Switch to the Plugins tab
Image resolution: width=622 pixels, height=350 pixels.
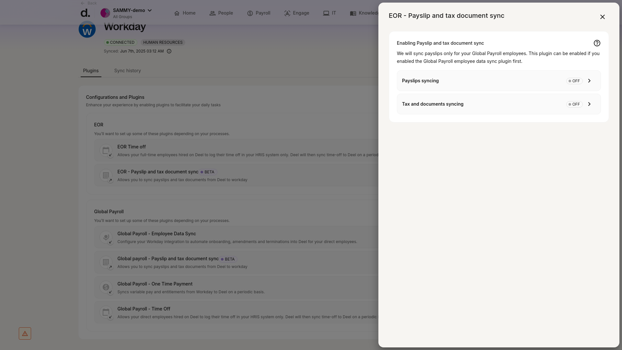[x=91, y=71]
